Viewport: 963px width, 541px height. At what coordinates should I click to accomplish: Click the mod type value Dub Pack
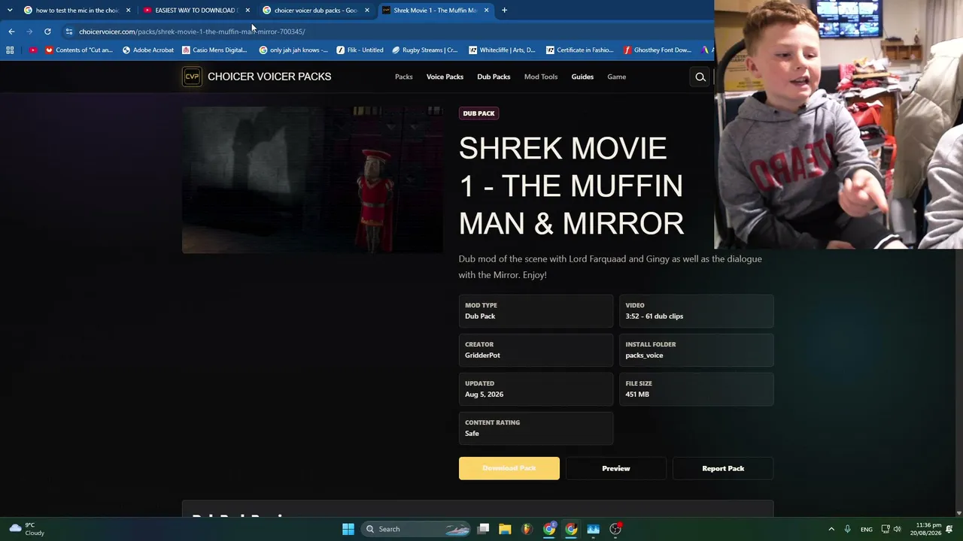pyautogui.click(x=480, y=316)
